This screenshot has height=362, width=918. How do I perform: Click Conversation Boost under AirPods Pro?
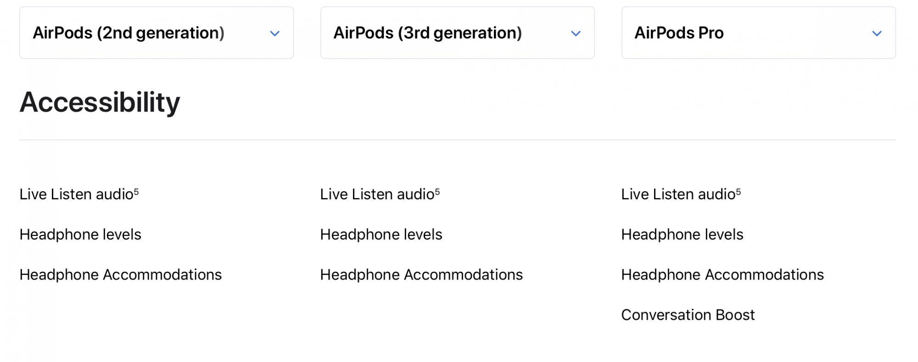pos(688,315)
